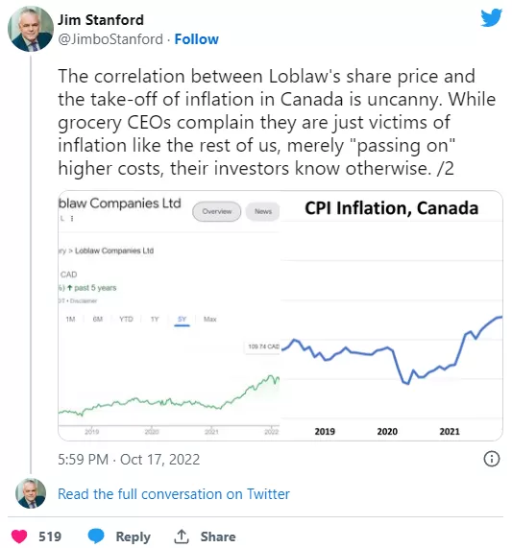
Task: Like the tweet with heart icon
Action: 19,536
